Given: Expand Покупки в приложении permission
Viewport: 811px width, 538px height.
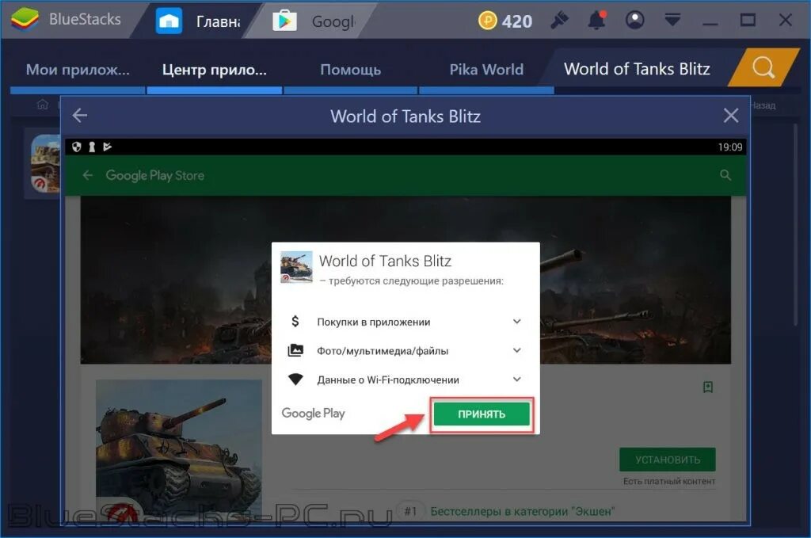Looking at the screenshot, I should click(516, 321).
